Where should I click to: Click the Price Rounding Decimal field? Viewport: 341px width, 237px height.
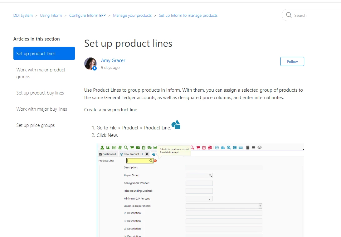(x=199, y=191)
